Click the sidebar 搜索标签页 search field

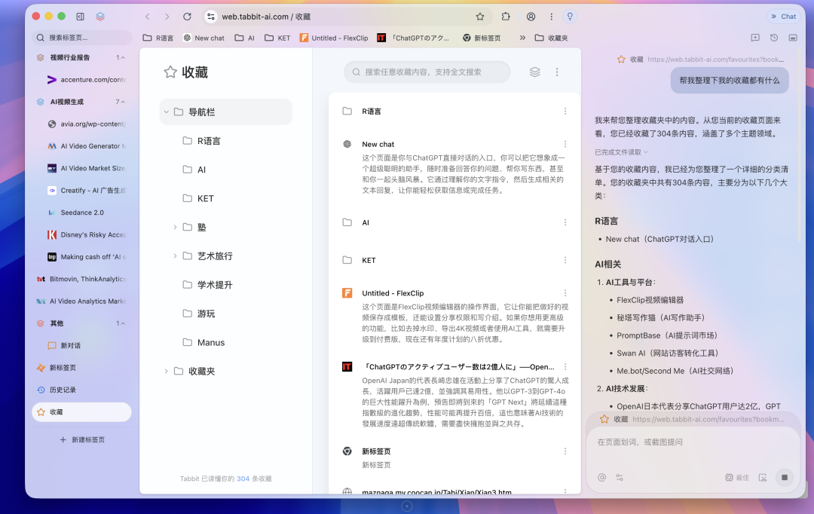click(81, 38)
